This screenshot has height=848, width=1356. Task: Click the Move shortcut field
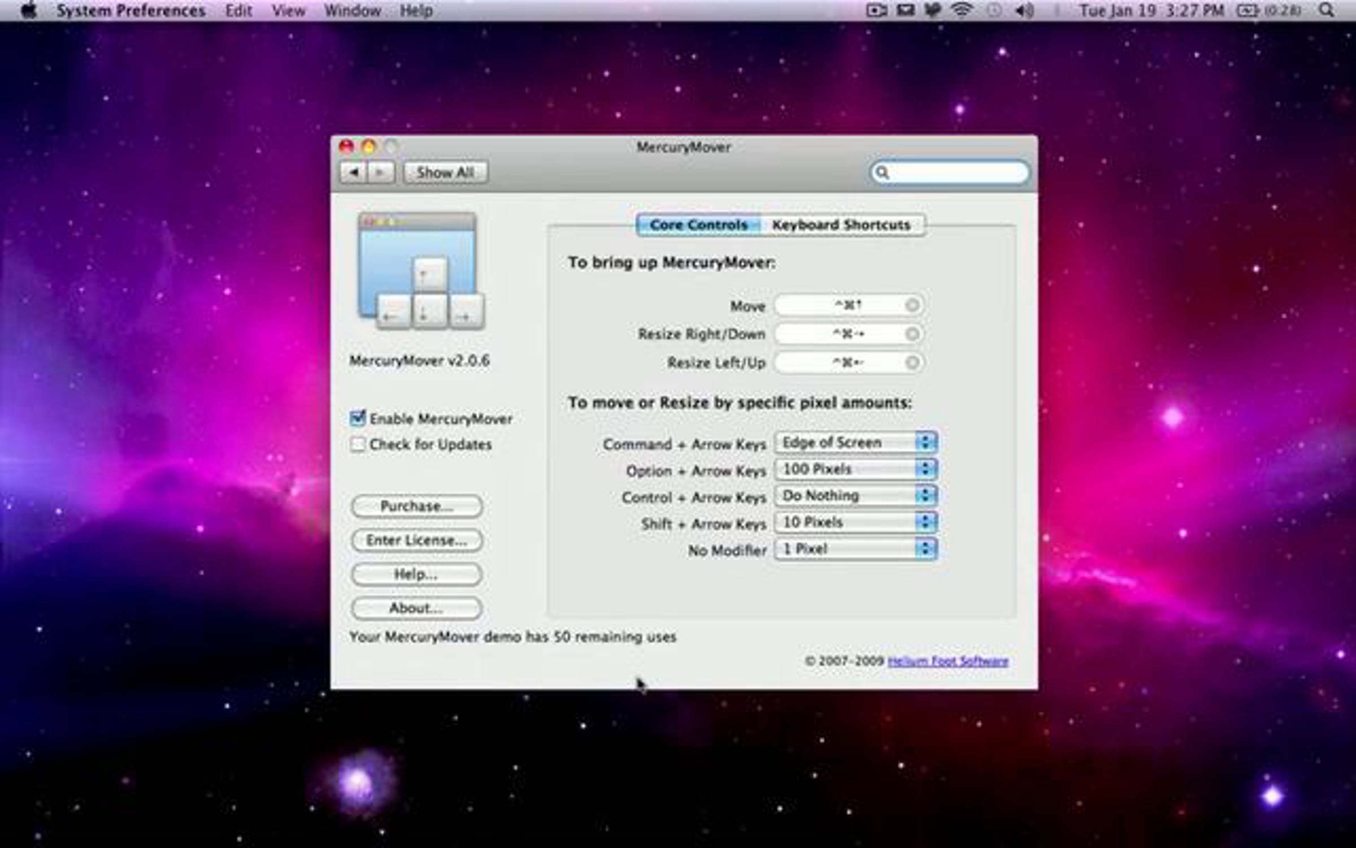(849, 305)
